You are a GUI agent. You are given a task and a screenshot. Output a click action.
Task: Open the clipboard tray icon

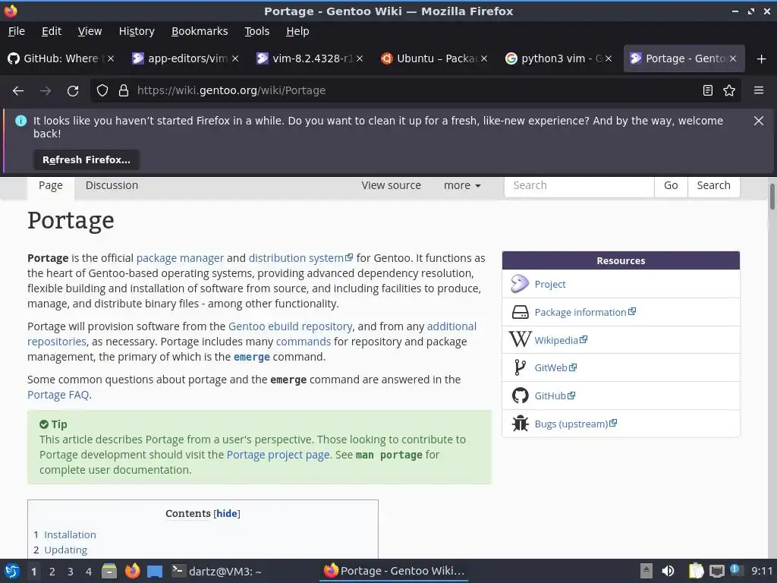(697, 571)
